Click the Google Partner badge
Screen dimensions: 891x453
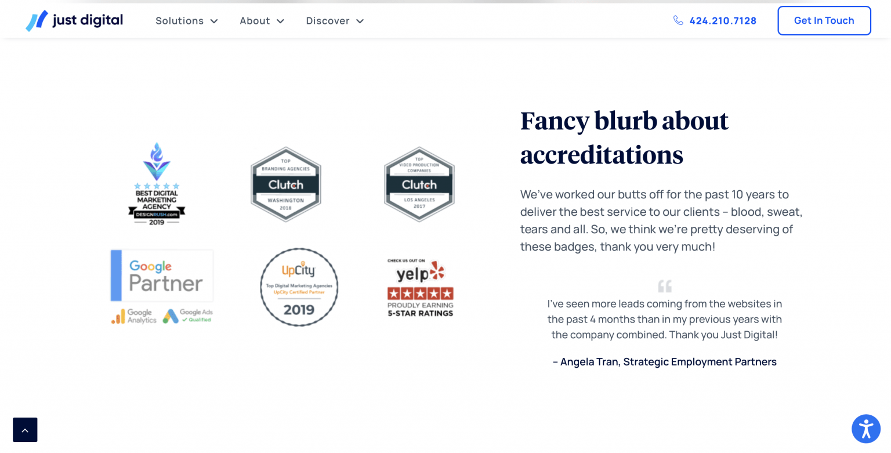(x=162, y=276)
